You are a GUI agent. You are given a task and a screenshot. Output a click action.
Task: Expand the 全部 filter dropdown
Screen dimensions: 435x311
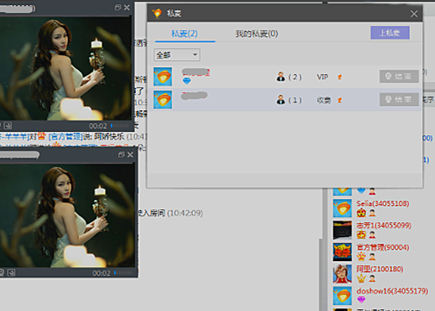click(x=177, y=54)
